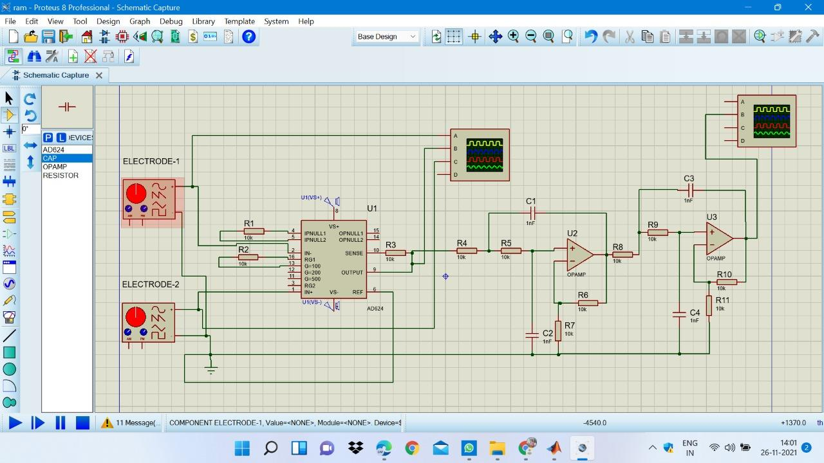Pause the simulation
Screen dimensions: 824x463
[x=61, y=423]
